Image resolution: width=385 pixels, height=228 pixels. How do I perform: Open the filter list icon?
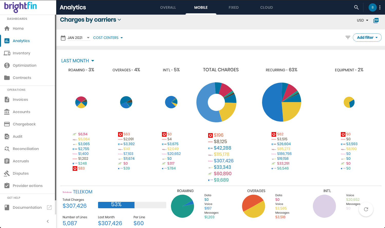(348, 37)
